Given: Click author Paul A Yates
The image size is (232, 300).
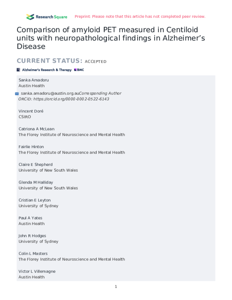Looking at the screenshot, I should 30,218.
